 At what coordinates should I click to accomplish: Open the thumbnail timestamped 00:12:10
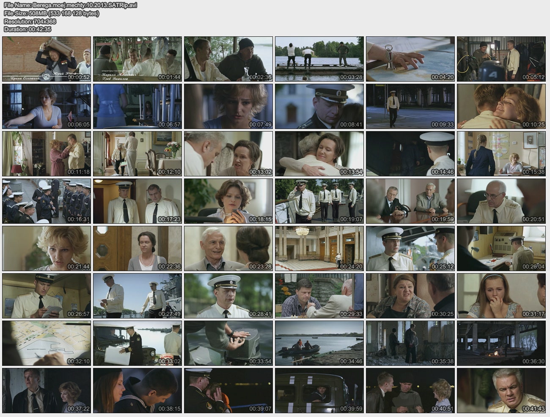pos(137,154)
